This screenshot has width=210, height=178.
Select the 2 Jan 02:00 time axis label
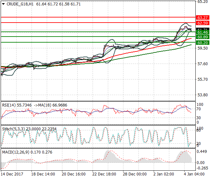coord(164,174)
